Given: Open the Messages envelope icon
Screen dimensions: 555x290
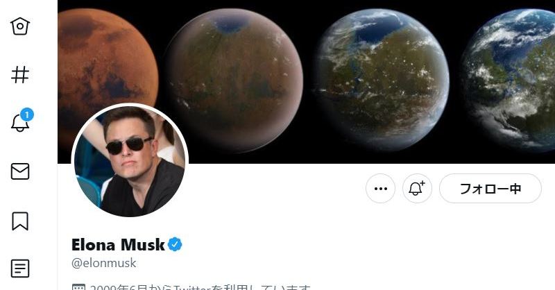Looking at the screenshot, I should point(20,171).
